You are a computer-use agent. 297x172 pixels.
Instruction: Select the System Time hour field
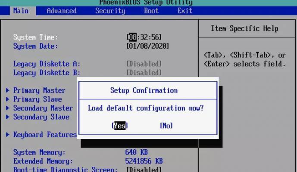(133, 37)
